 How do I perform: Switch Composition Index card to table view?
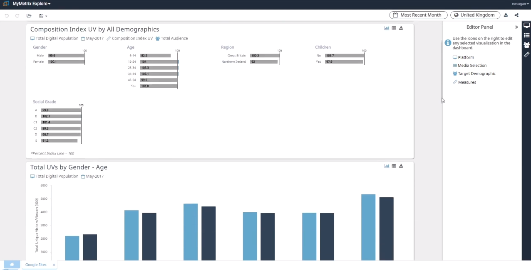pos(394,28)
